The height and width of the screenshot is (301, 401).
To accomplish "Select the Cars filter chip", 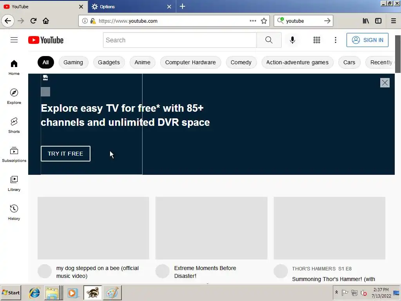I will tap(349, 62).
